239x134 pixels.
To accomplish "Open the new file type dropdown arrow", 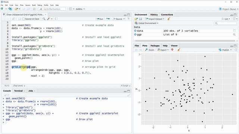I will [6, 9].
